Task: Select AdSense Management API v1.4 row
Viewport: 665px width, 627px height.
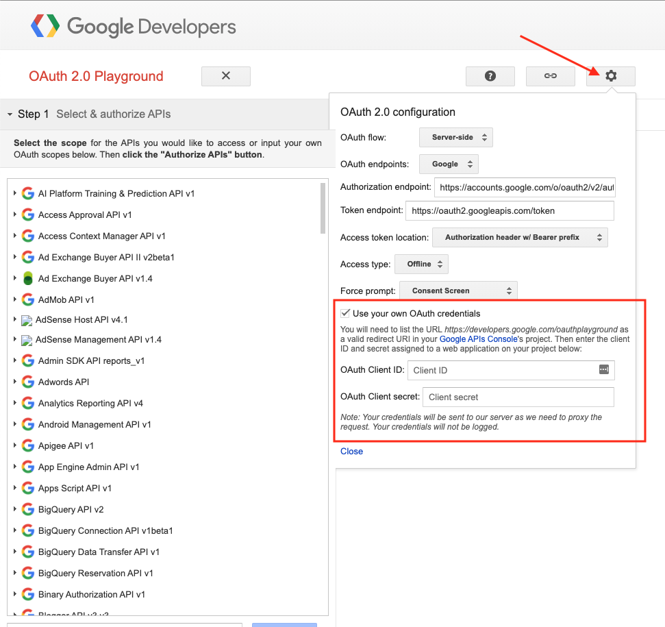Action: click(x=99, y=339)
